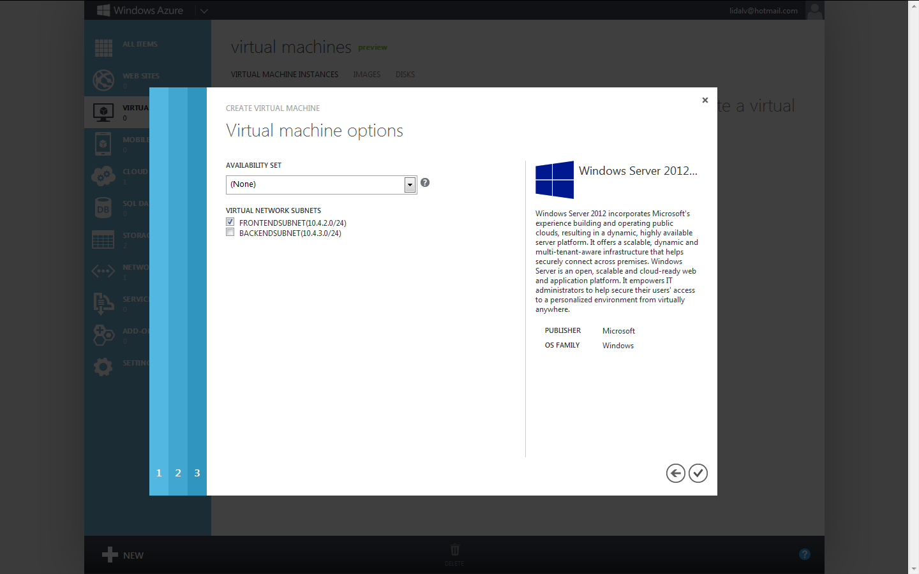Switch to Disks tab
This screenshot has width=919, height=574.
(x=405, y=75)
